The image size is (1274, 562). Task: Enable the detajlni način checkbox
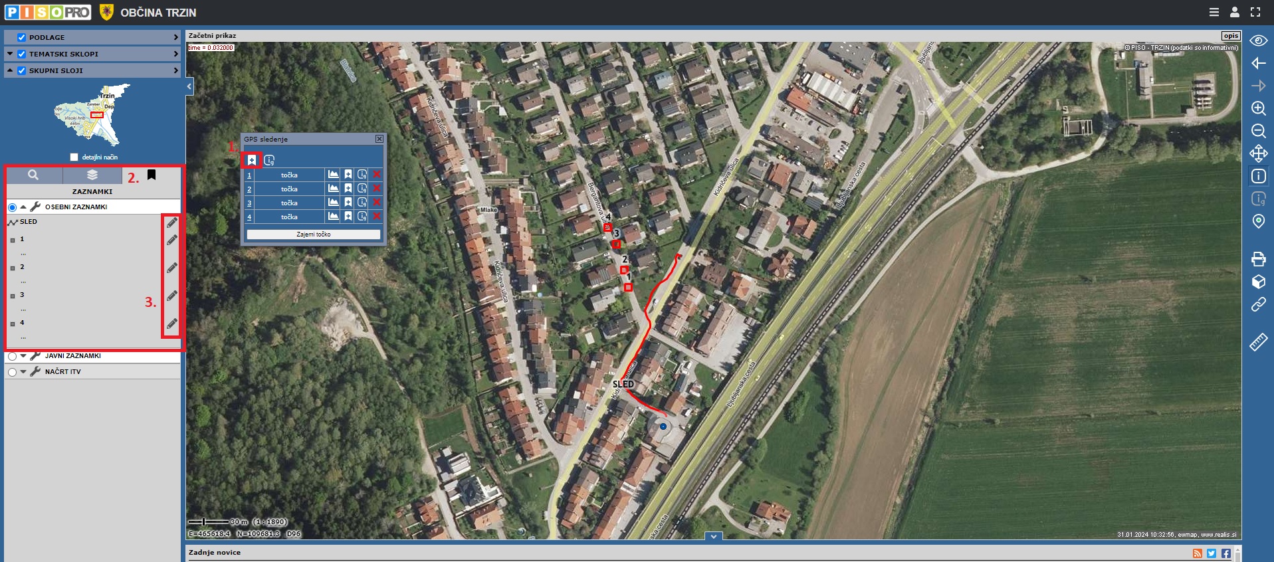point(74,157)
